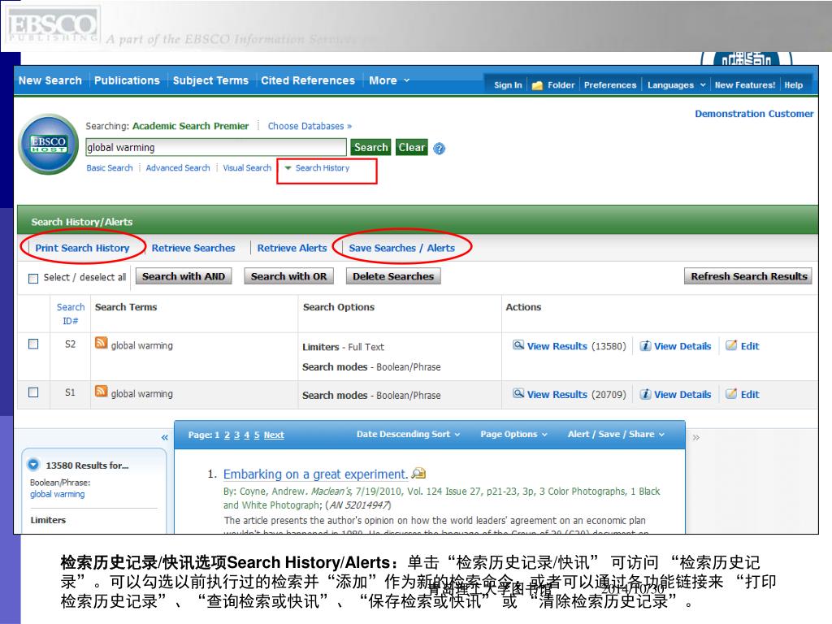Viewport: 832px width, 624px height.
Task: Click the Folder icon in top bar
Action: pyautogui.click(x=537, y=84)
